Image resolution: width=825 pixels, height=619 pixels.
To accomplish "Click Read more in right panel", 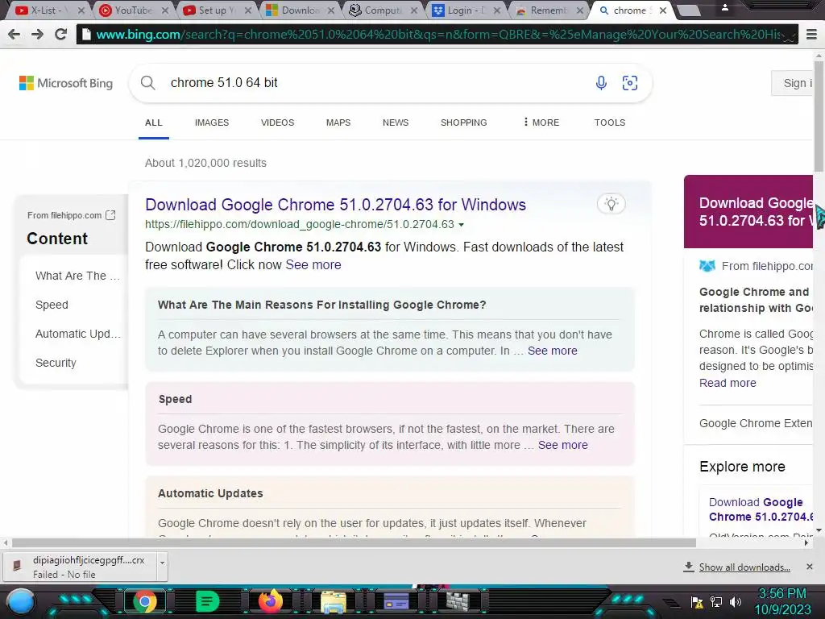I will 728,383.
